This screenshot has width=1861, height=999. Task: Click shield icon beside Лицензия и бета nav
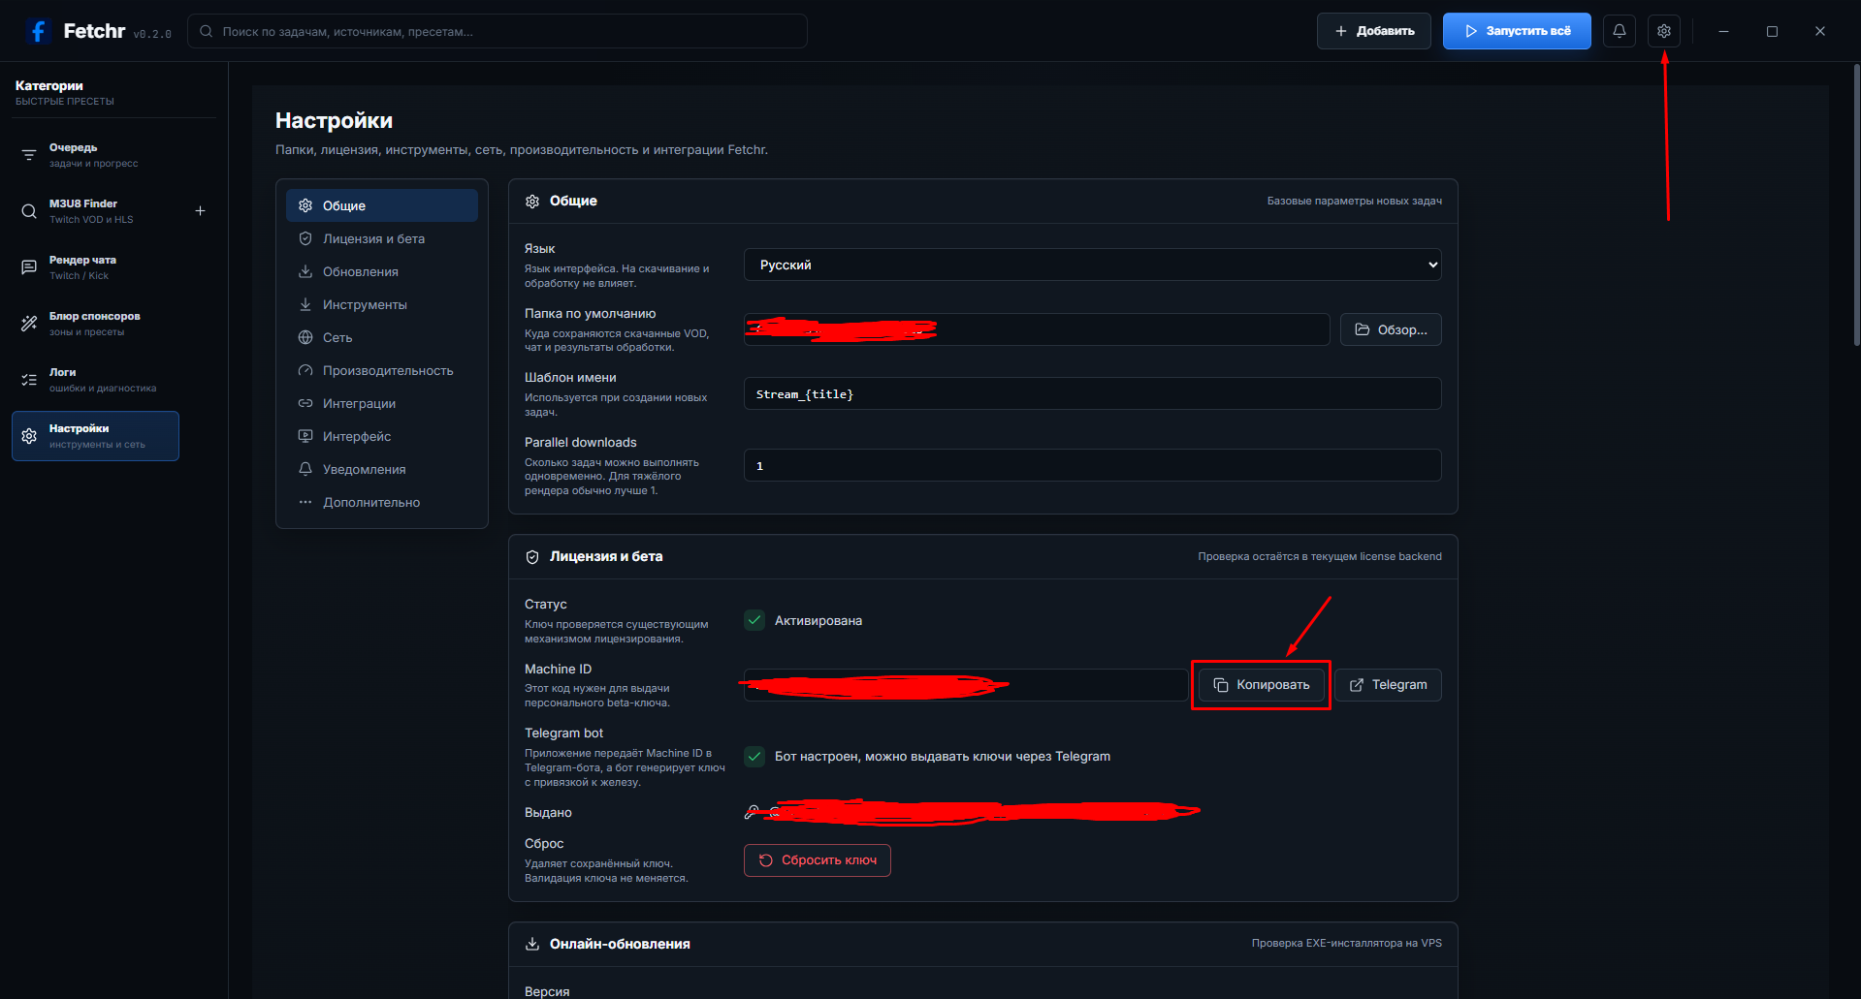pos(305,238)
